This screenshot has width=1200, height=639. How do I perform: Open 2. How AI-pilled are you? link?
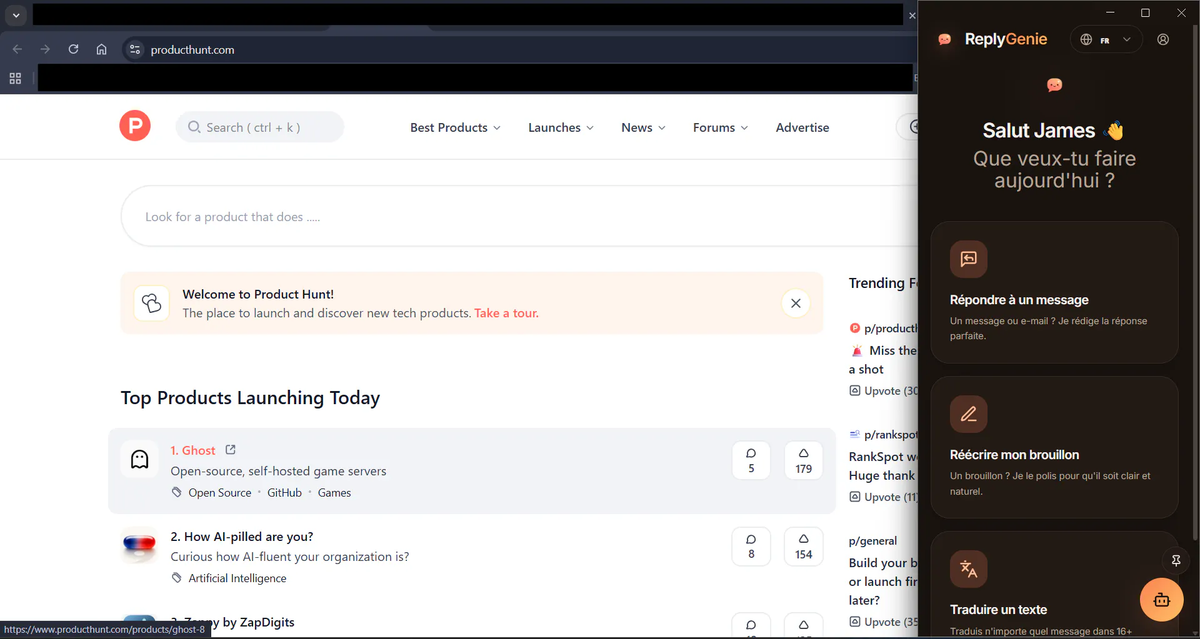coord(242,537)
